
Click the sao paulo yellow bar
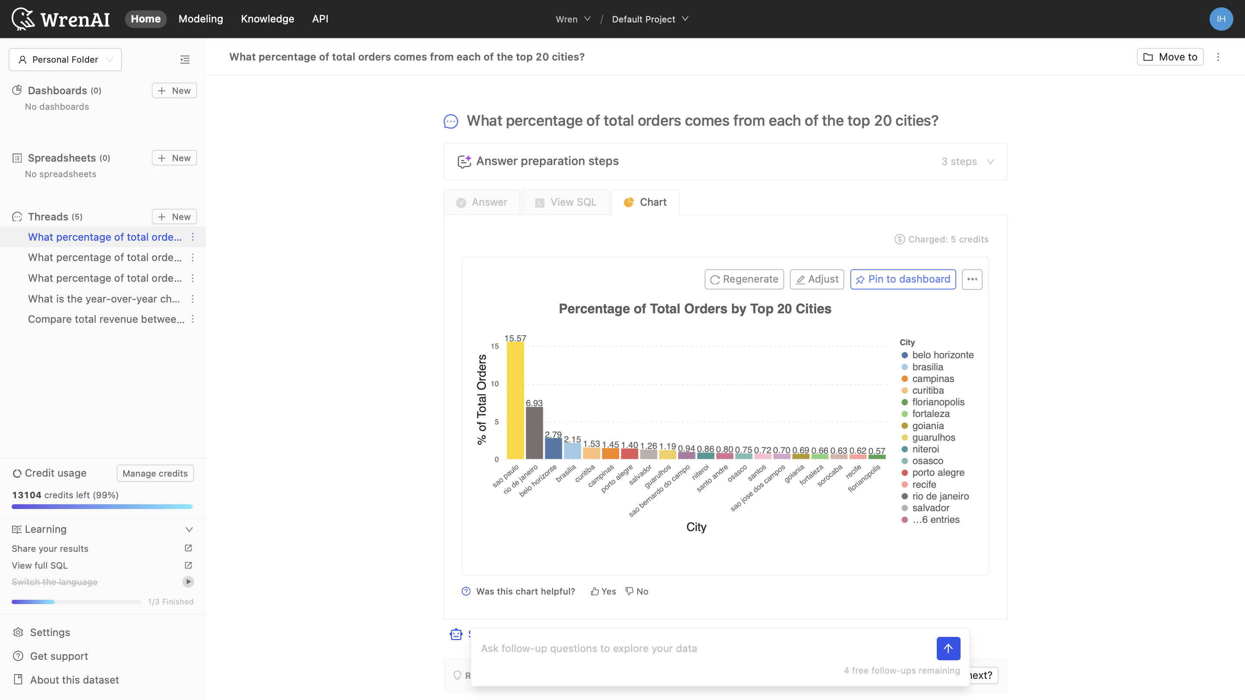pos(515,401)
